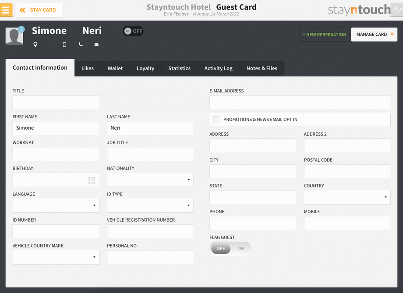Click the mobile phone icon in header
This screenshot has height=293, width=403.
(64, 45)
